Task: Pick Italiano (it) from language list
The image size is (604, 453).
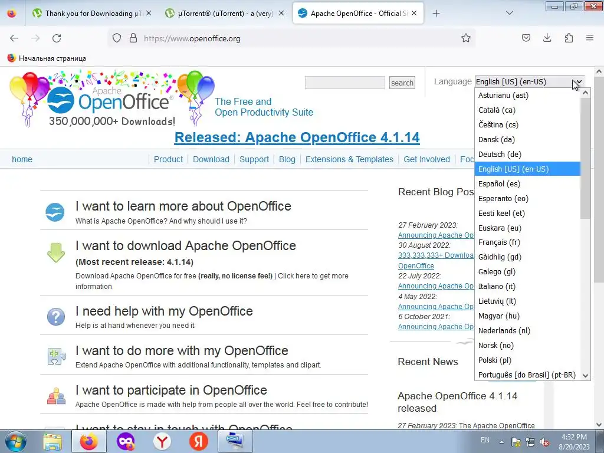Action: coord(527,287)
